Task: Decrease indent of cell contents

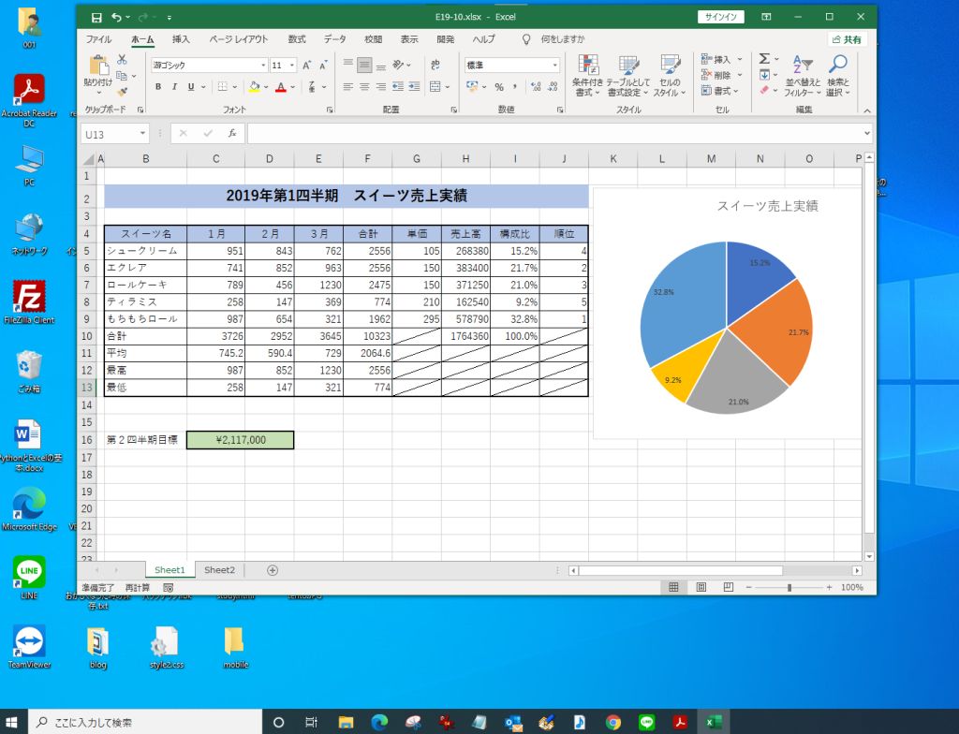Action: [x=397, y=87]
